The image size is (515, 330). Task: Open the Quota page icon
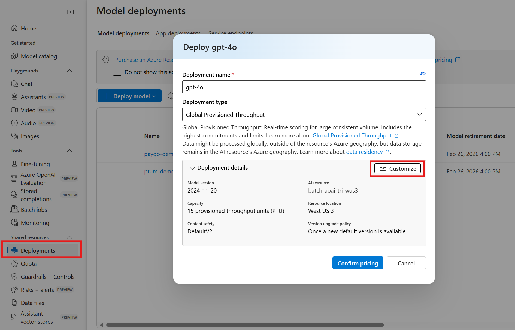14,264
